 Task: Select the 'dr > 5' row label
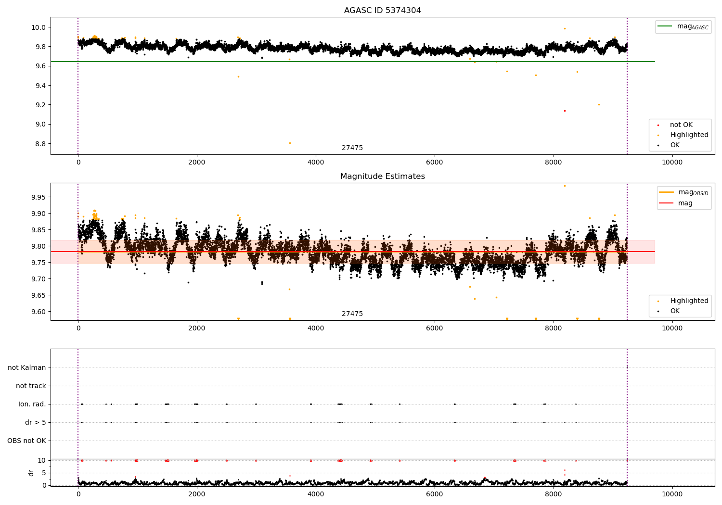(36, 422)
